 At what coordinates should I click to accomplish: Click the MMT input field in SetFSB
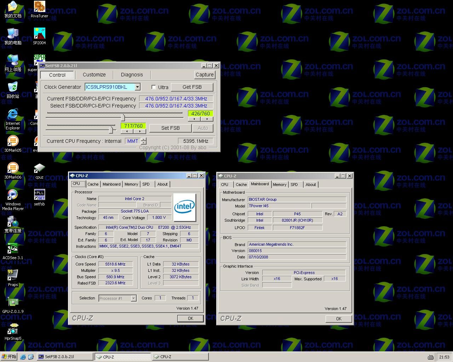(x=133, y=141)
